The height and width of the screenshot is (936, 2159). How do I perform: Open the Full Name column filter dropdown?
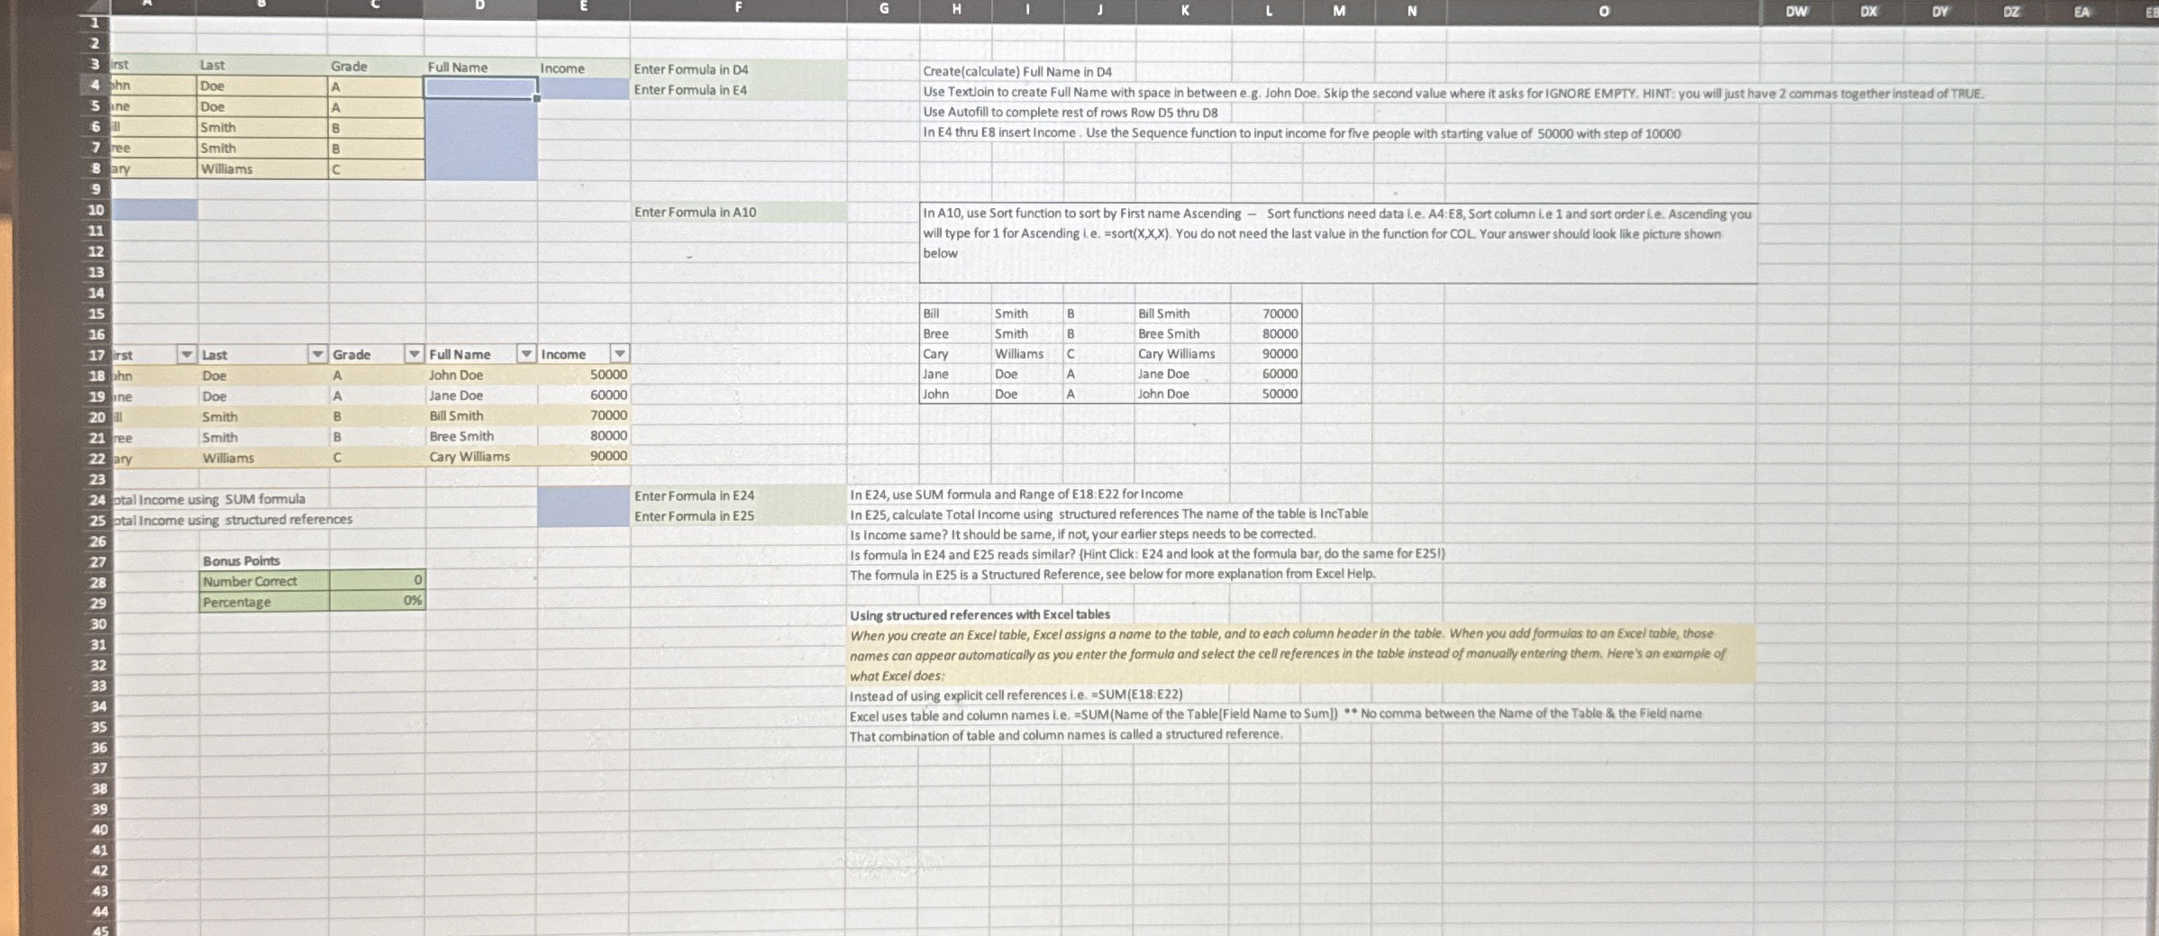point(526,354)
